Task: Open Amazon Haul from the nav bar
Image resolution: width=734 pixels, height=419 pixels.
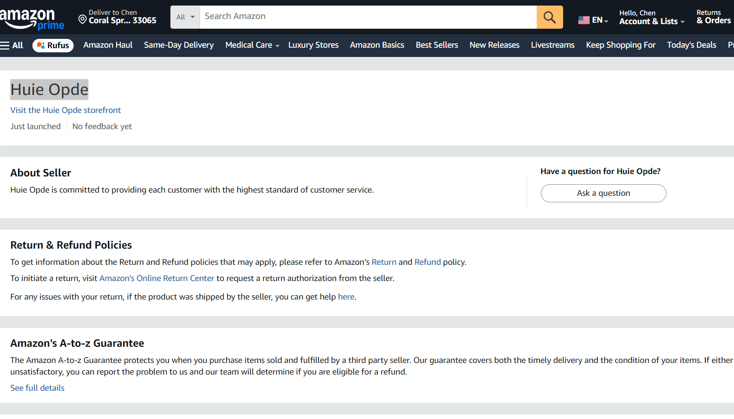Action: point(108,45)
